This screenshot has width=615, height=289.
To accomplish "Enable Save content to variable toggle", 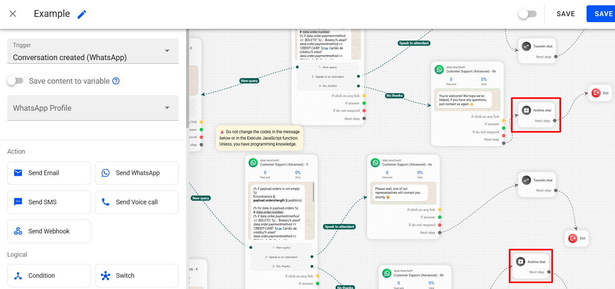I will (15, 81).
